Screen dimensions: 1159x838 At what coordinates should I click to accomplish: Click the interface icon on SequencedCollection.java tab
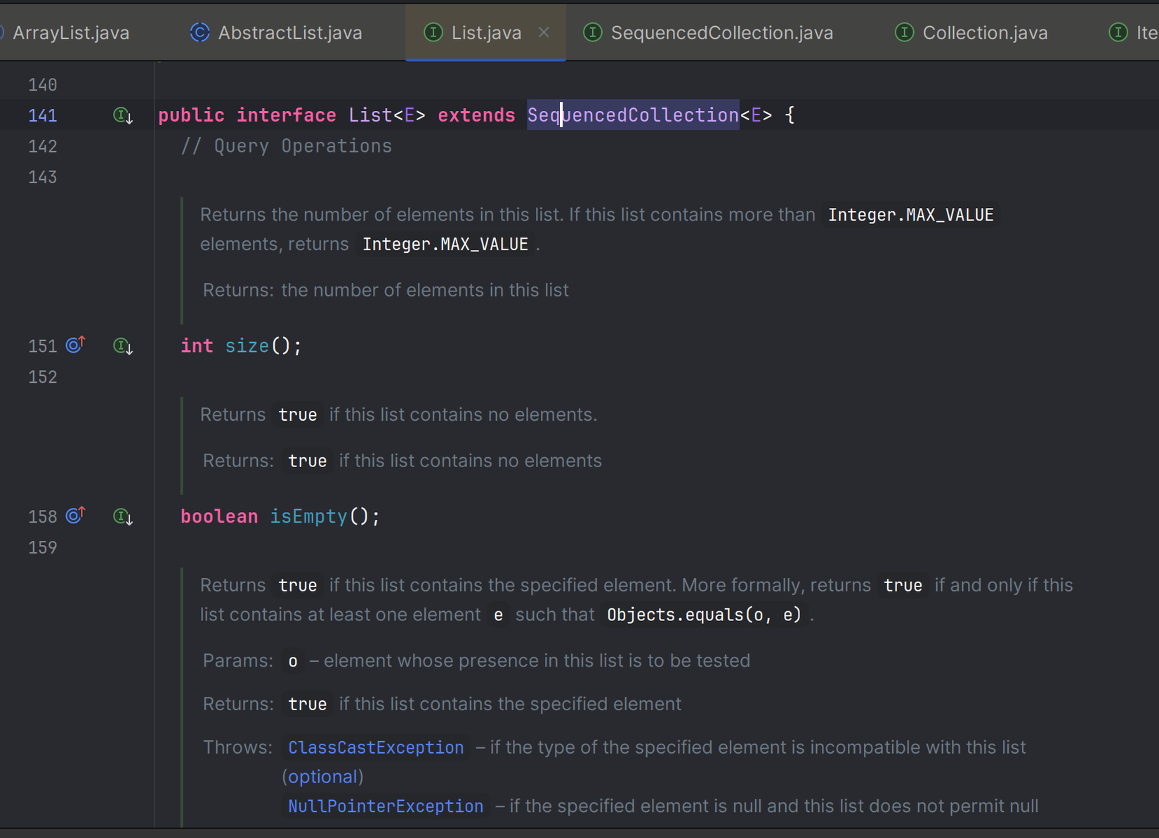coord(592,32)
